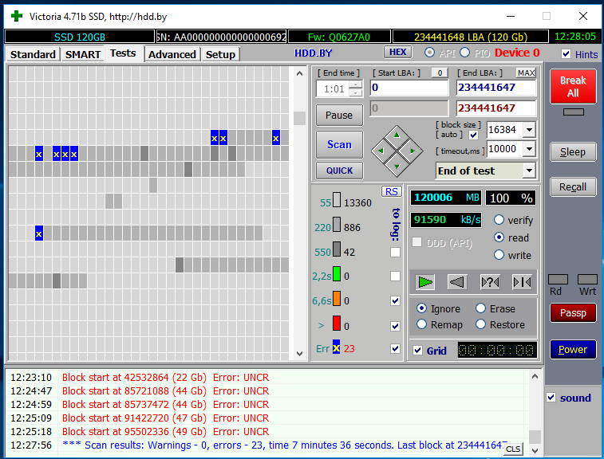Click the RS reset counters button
604x459 pixels.
tap(392, 191)
